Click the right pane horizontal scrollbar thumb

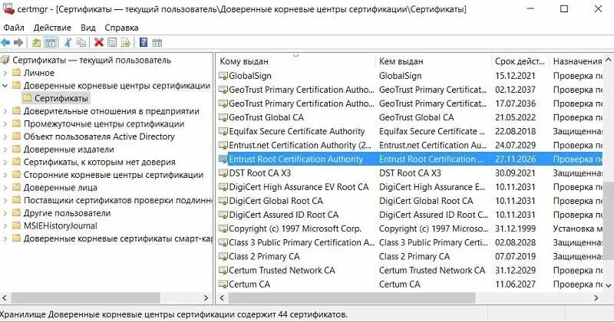click(x=352, y=298)
